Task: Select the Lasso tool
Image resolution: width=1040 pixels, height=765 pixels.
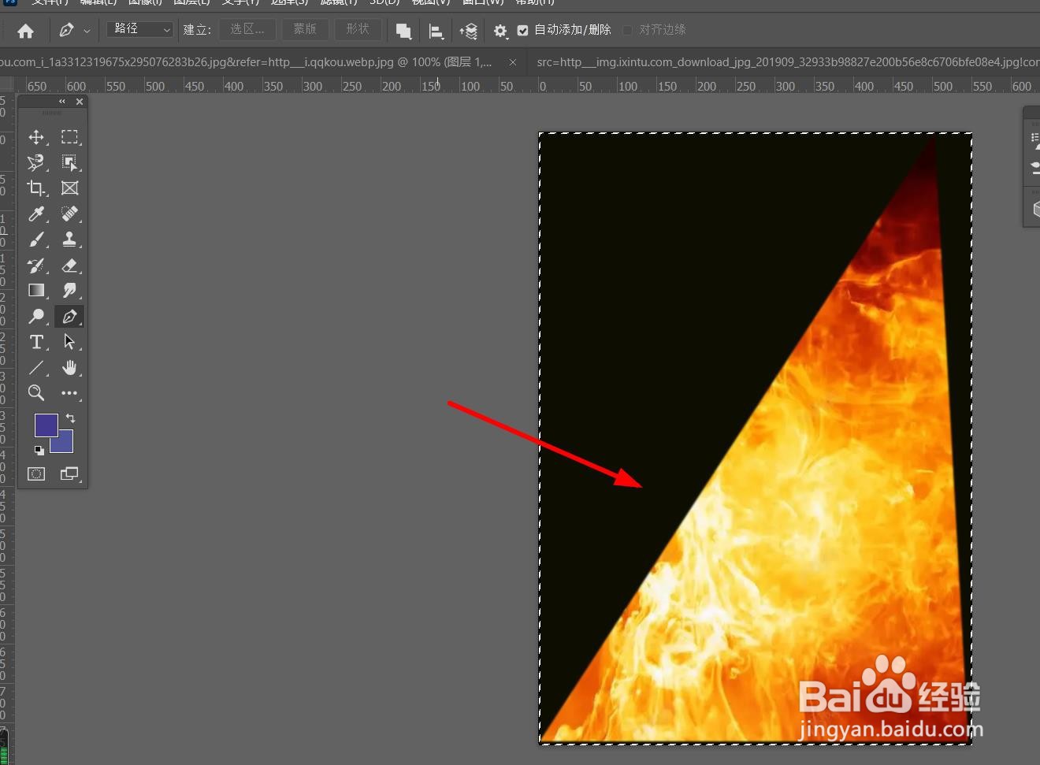Action: click(x=36, y=162)
